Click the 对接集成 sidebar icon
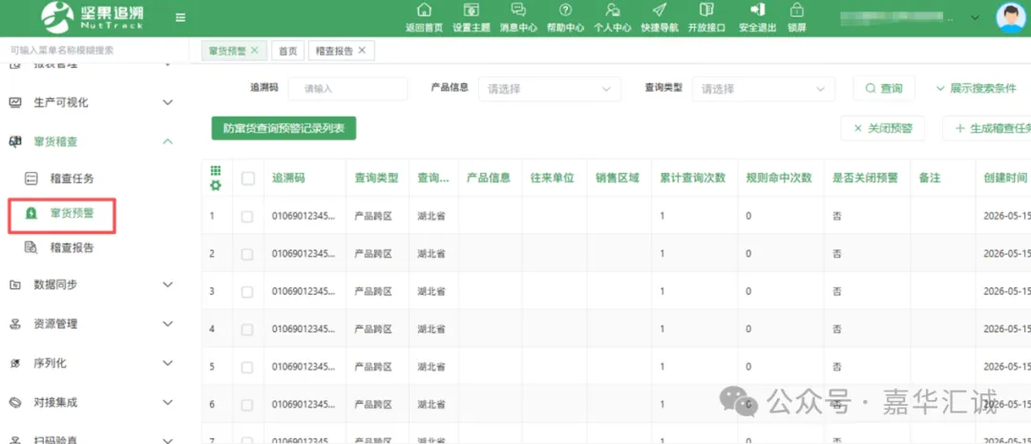The height and width of the screenshot is (444, 1031). 15,402
